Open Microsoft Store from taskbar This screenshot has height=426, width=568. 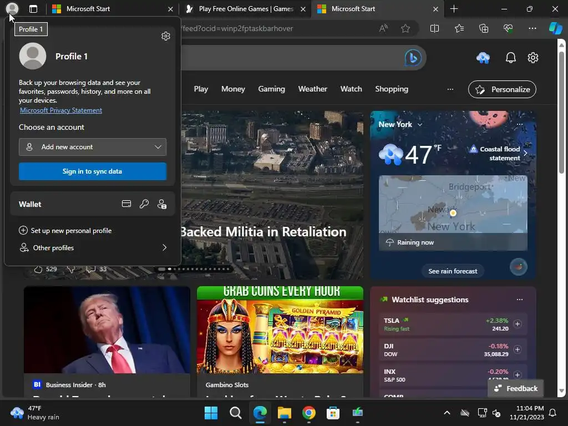point(333,413)
